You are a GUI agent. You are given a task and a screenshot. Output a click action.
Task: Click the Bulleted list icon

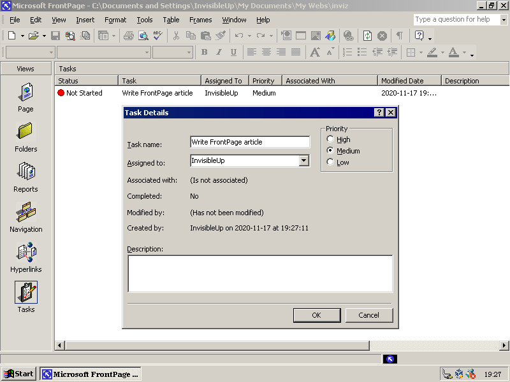tap(362, 52)
